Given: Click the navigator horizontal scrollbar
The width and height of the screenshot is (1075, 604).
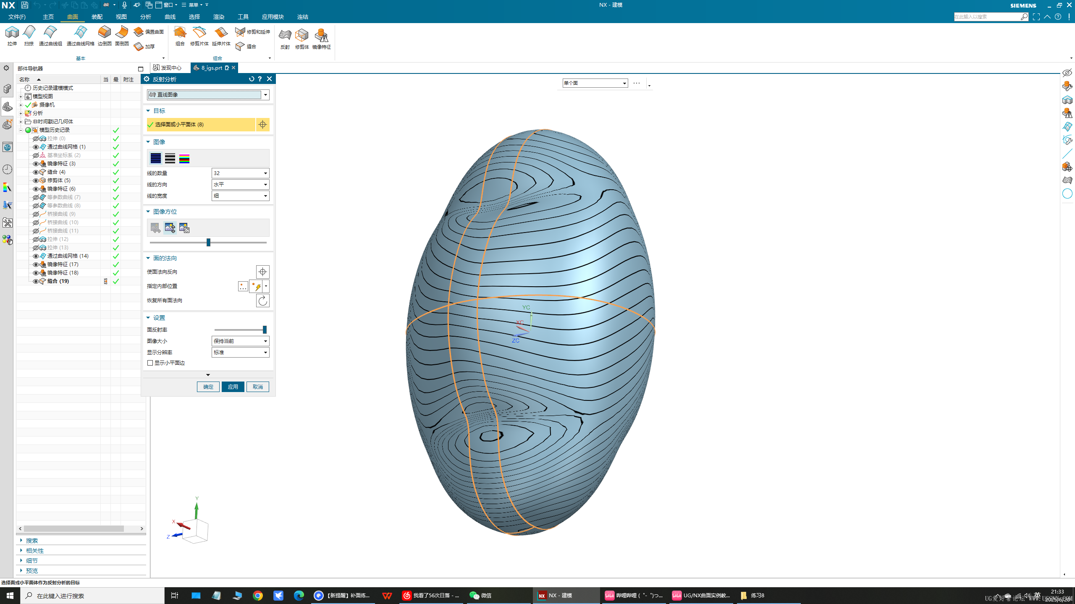Looking at the screenshot, I should point(74,529).
